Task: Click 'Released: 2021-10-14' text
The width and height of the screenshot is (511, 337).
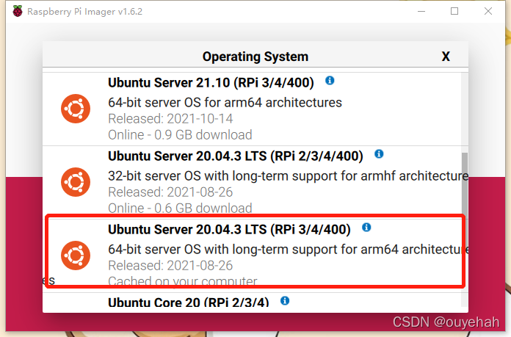Action: 170,119
